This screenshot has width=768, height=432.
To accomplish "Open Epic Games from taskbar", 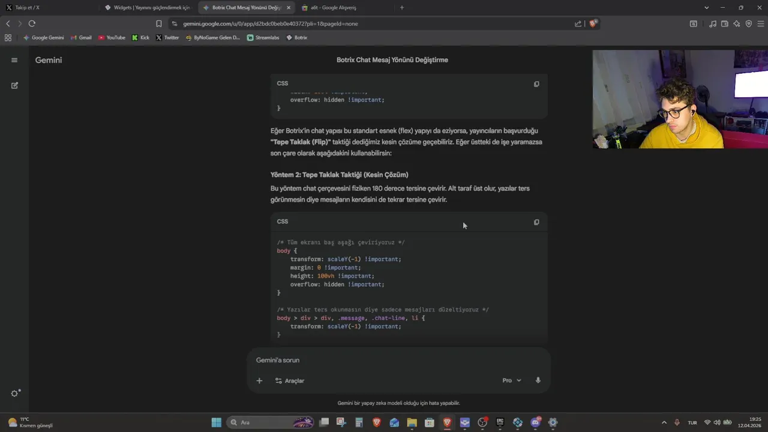I will click(500, 422).
